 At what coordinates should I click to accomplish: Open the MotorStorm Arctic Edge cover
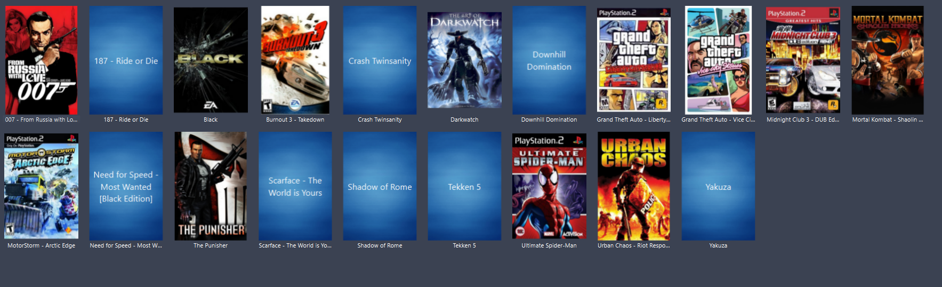[x=41, y=186]
